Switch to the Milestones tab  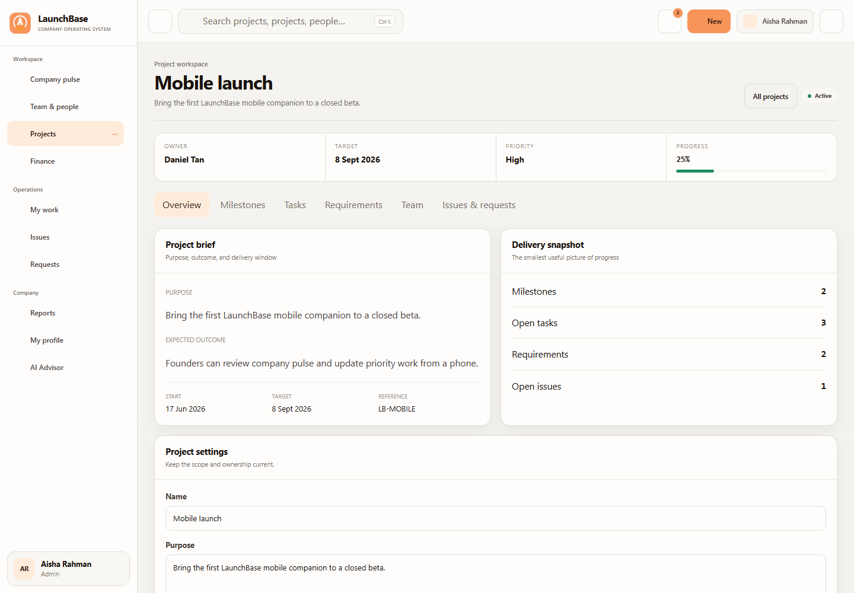tap(243, 205)
